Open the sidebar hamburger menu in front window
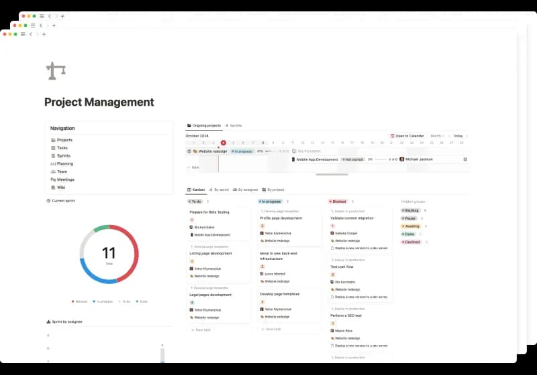537x375 pixels. [x=22, y=34]
